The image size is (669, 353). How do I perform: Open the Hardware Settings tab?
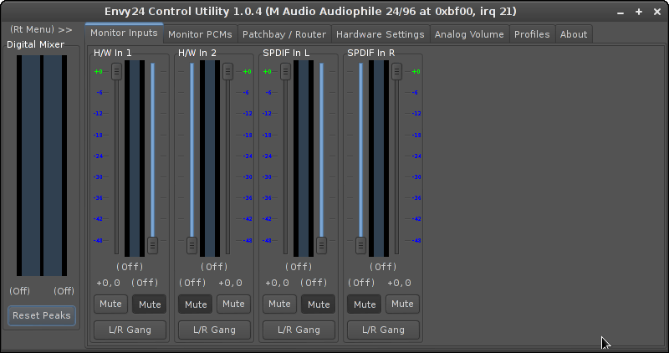[x=380, y=34]
